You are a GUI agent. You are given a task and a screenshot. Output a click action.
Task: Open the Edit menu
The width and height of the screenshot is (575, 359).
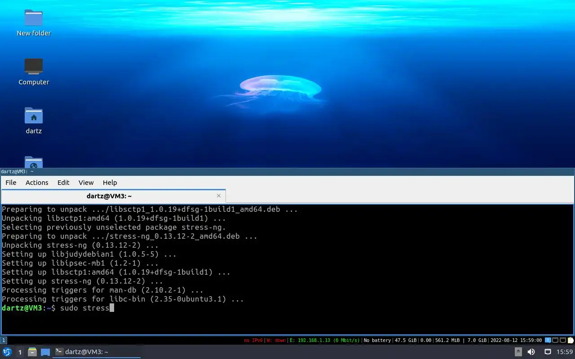coord(63,183)
